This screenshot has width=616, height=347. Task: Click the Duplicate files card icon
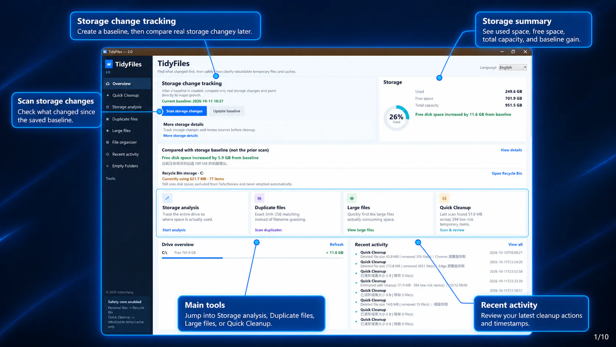click(259, 198)
